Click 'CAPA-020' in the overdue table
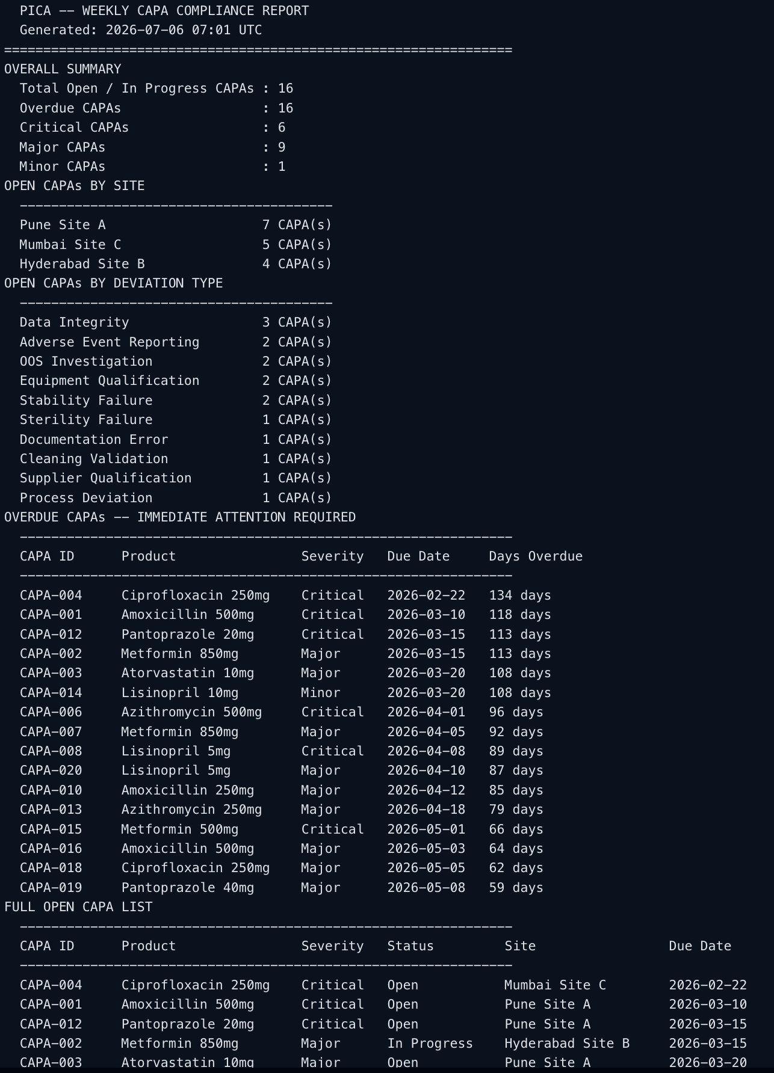The height and width of the screenshot is (1073, 774). click(x=51, y=770)
